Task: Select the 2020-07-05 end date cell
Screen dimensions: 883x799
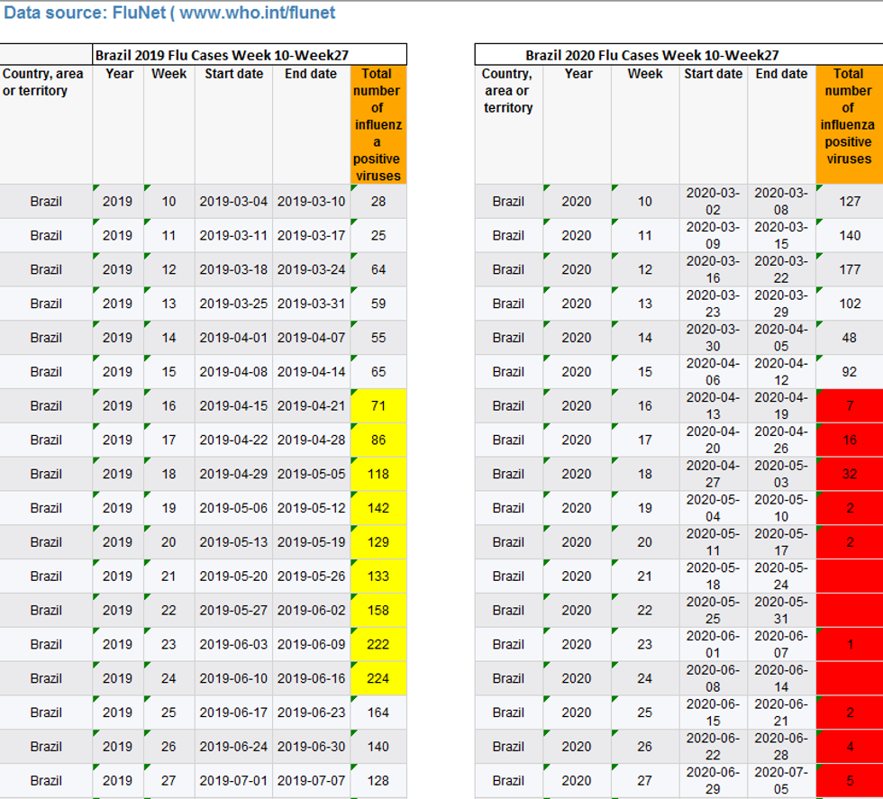Action: point(780,780)
